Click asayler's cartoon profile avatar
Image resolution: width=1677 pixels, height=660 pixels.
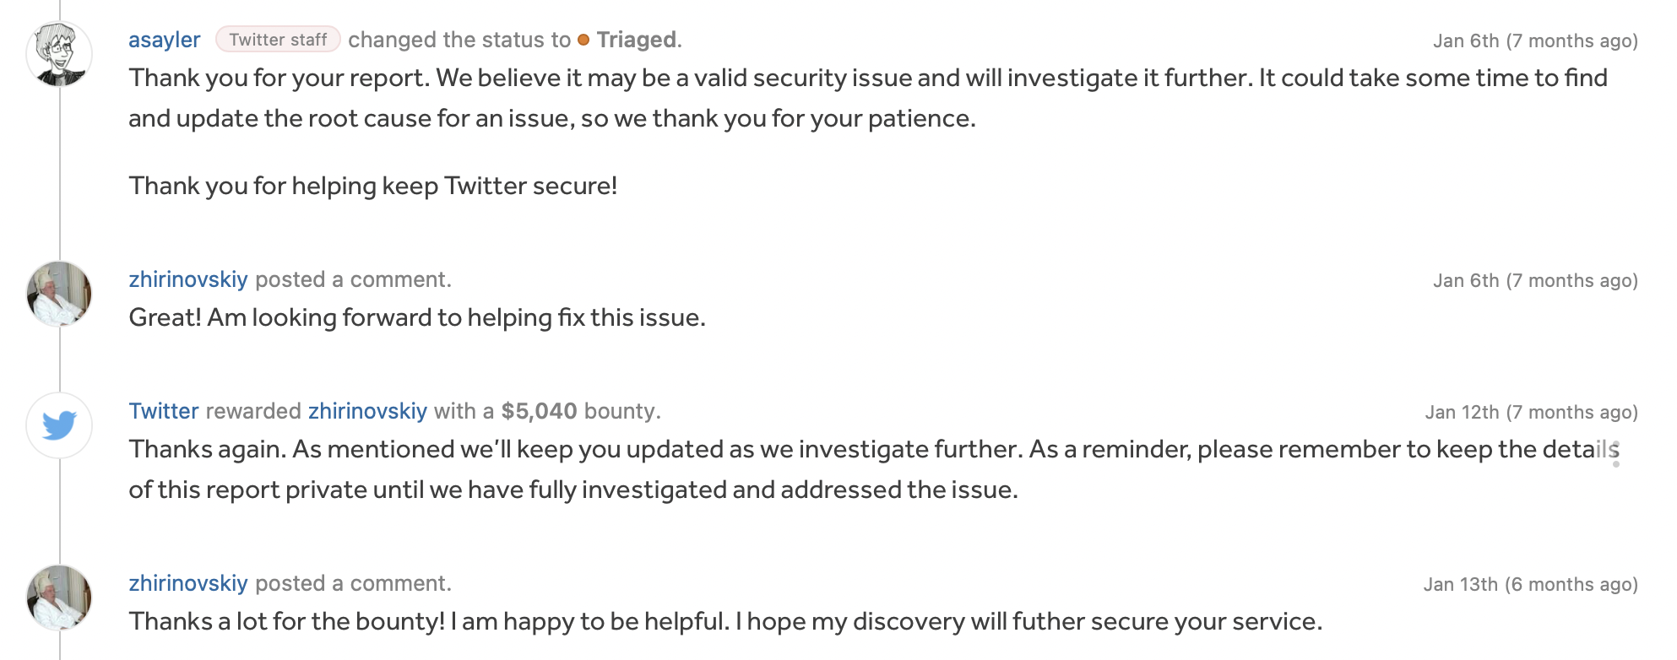[x=59, y=54]
